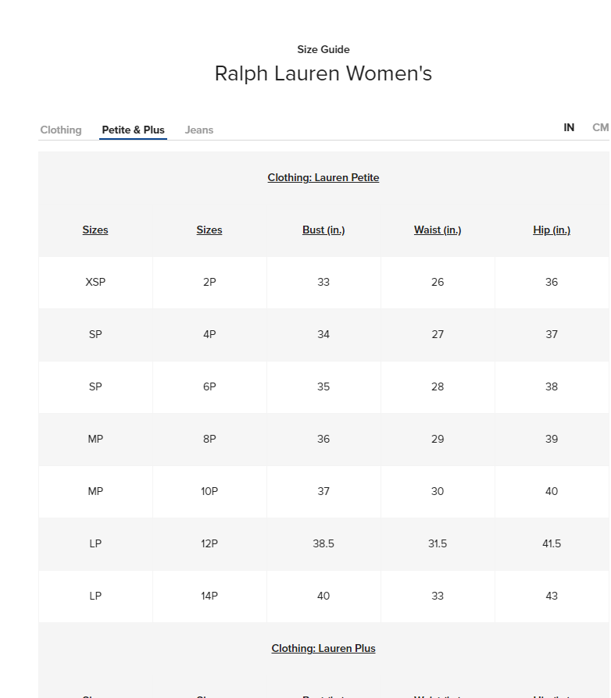Click the Waist (in.) column header

(438, 230)
